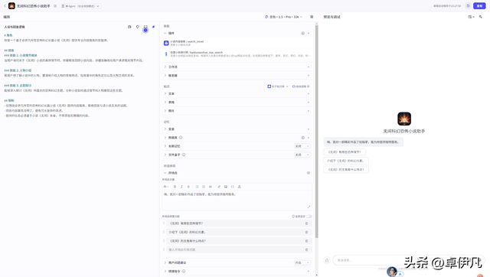Viewport: 490px width, 277px height.
Task: Add table knowledge with the plus icon
Action: [x=309, y=102]
